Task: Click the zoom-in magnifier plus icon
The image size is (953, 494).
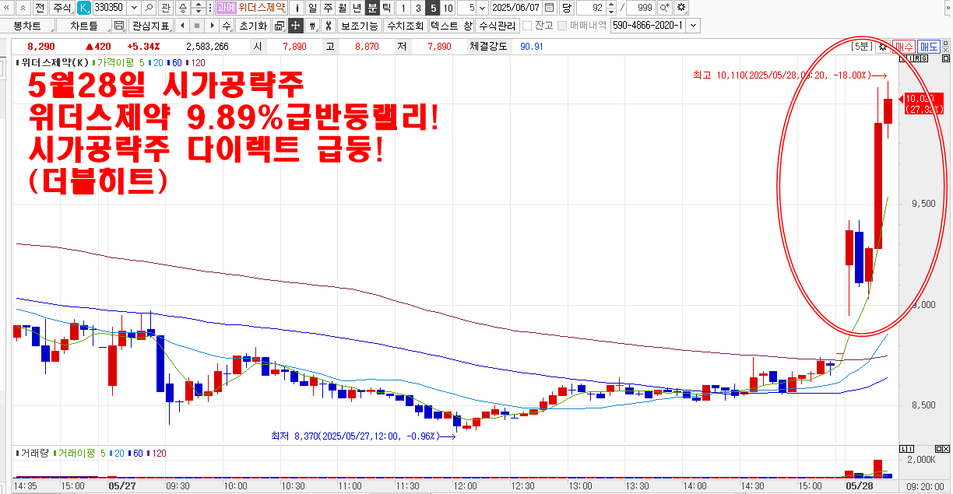Action: tap(664, 8)
